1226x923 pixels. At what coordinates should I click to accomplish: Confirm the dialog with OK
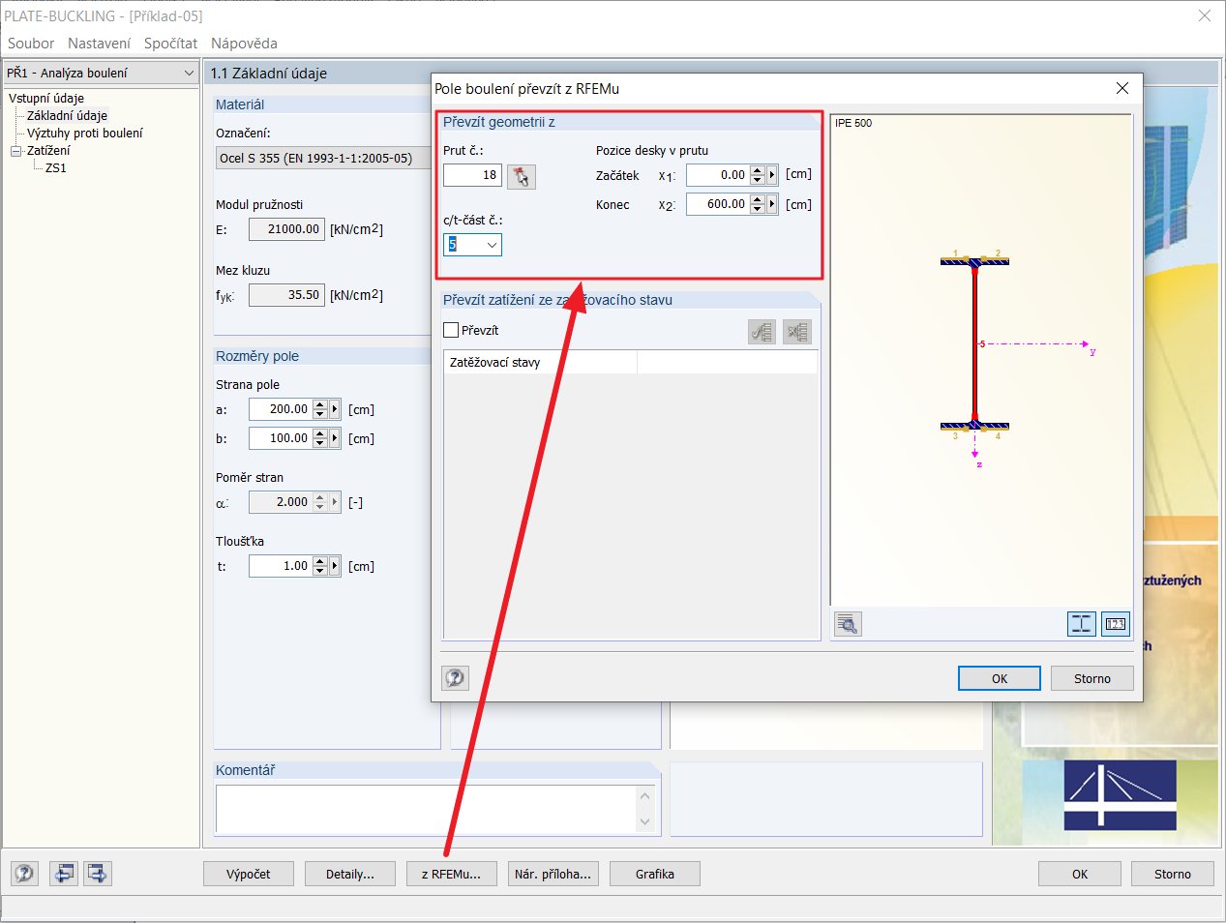click(1000, 678)
